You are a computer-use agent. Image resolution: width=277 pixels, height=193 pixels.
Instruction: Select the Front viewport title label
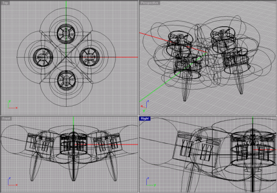click(x=6, y=119)
